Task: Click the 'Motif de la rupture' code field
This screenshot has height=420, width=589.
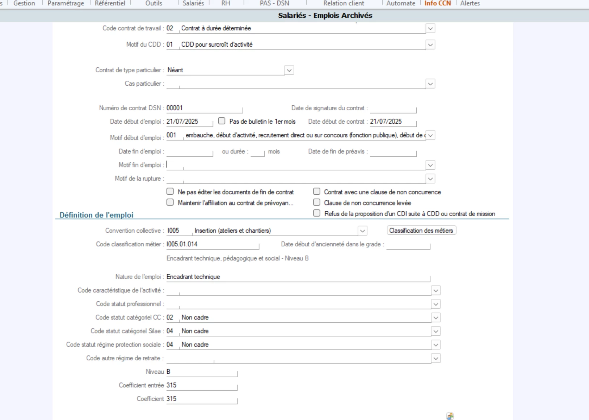Action: pos(175,179)
